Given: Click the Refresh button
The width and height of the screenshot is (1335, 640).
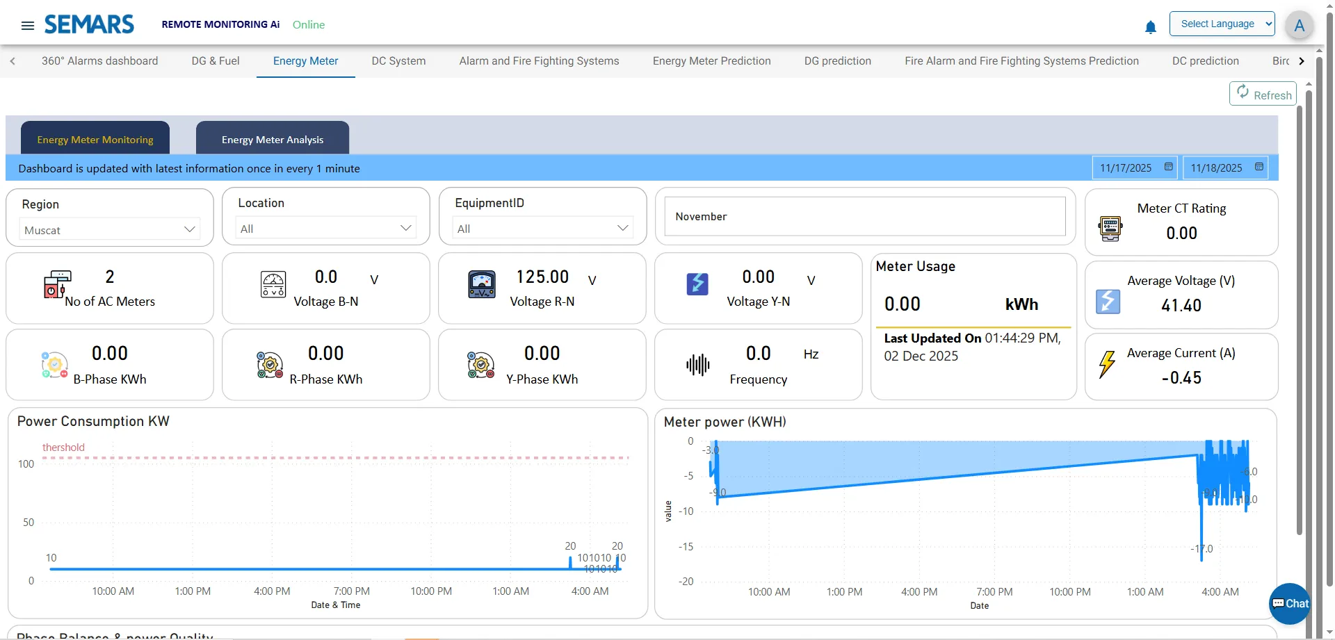Looking at the screenshot, I should click(1263, 94).
